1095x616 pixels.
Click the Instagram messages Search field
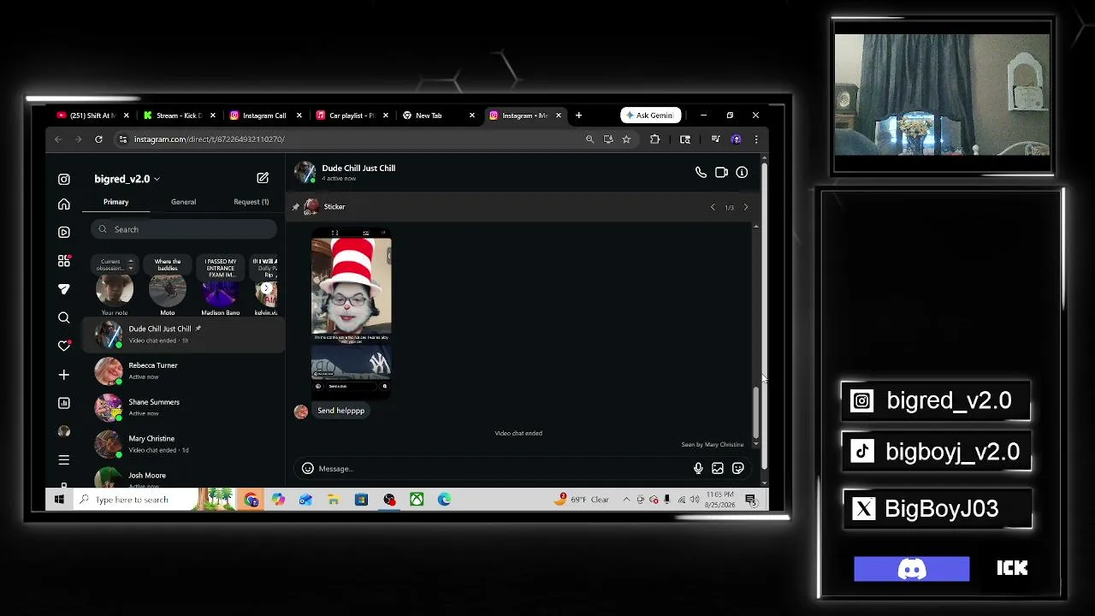click(x=184, y=229)
